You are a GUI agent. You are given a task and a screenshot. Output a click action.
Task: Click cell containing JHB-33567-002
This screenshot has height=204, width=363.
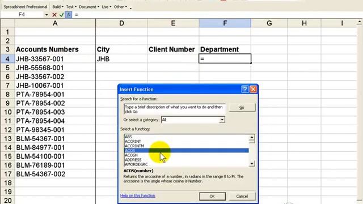(x=55, y=76)
